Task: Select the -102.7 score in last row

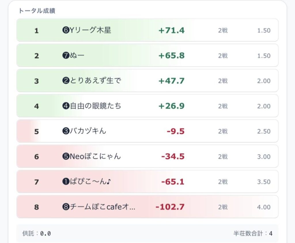Action: coord(170,207)
